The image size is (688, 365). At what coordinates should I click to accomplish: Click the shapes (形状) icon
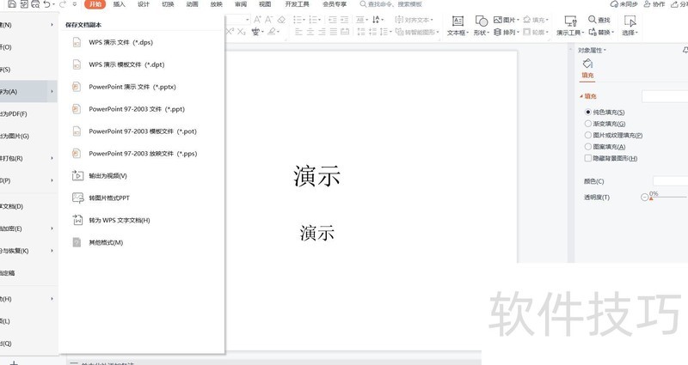tap(482, 21)
